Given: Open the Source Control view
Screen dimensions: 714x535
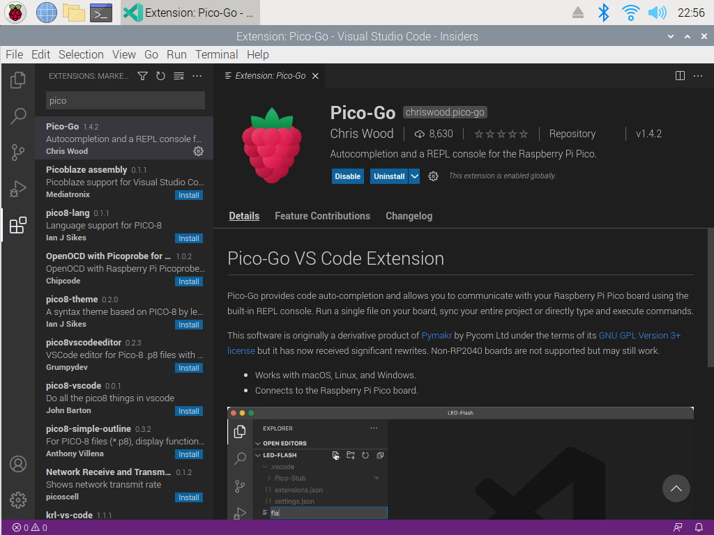Looking at the screenshot, I should click(17, 153).
